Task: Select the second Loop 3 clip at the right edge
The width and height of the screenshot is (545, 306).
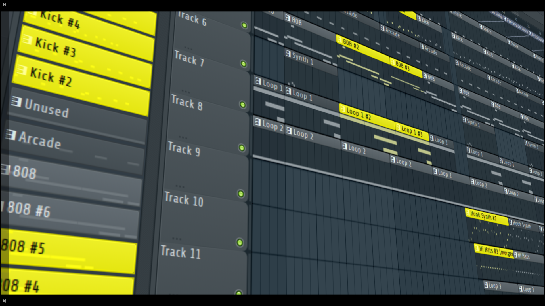Action: click(x=531, y=289)
